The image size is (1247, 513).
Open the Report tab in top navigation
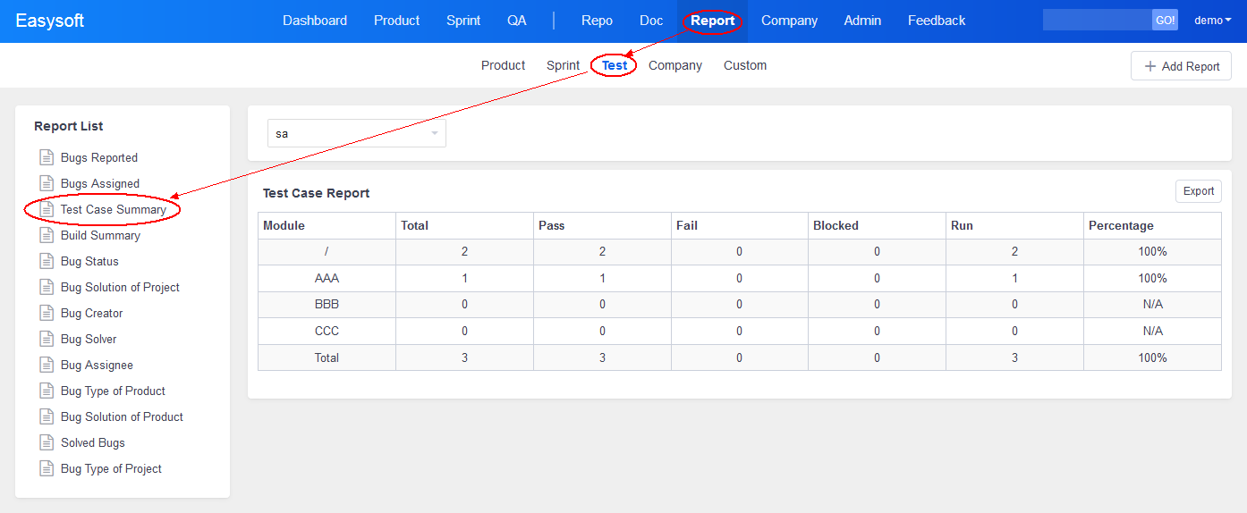click(712, 21)
